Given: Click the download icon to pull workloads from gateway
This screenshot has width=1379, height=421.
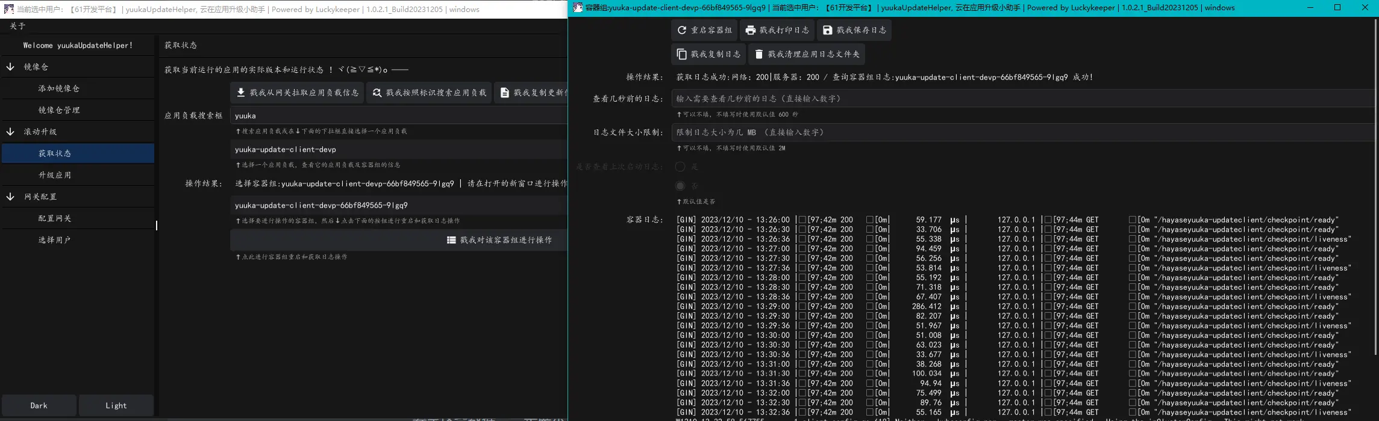Looking at the screenshot, I should point(241,93).
